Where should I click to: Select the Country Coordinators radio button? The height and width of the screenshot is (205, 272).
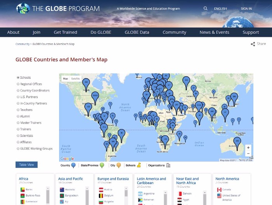click(18, 90)
